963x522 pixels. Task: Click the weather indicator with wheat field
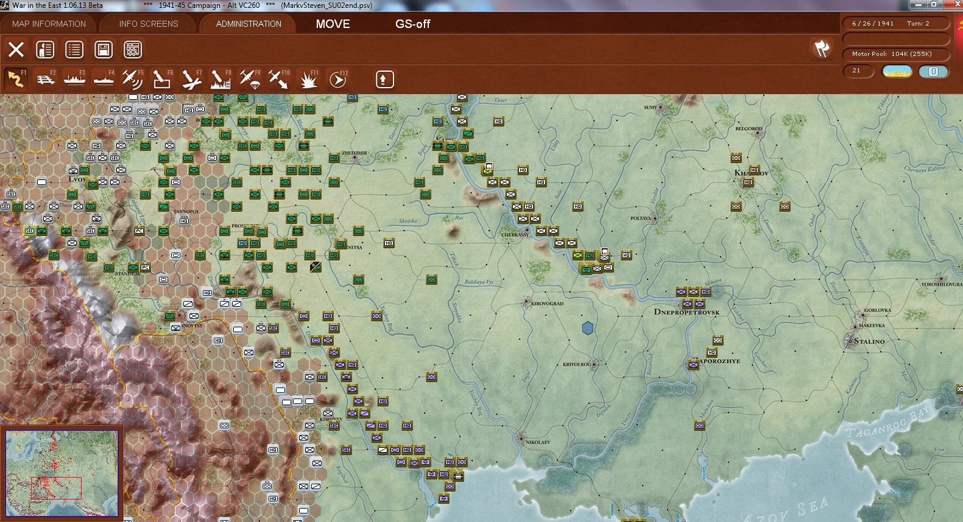click(897, 71)
